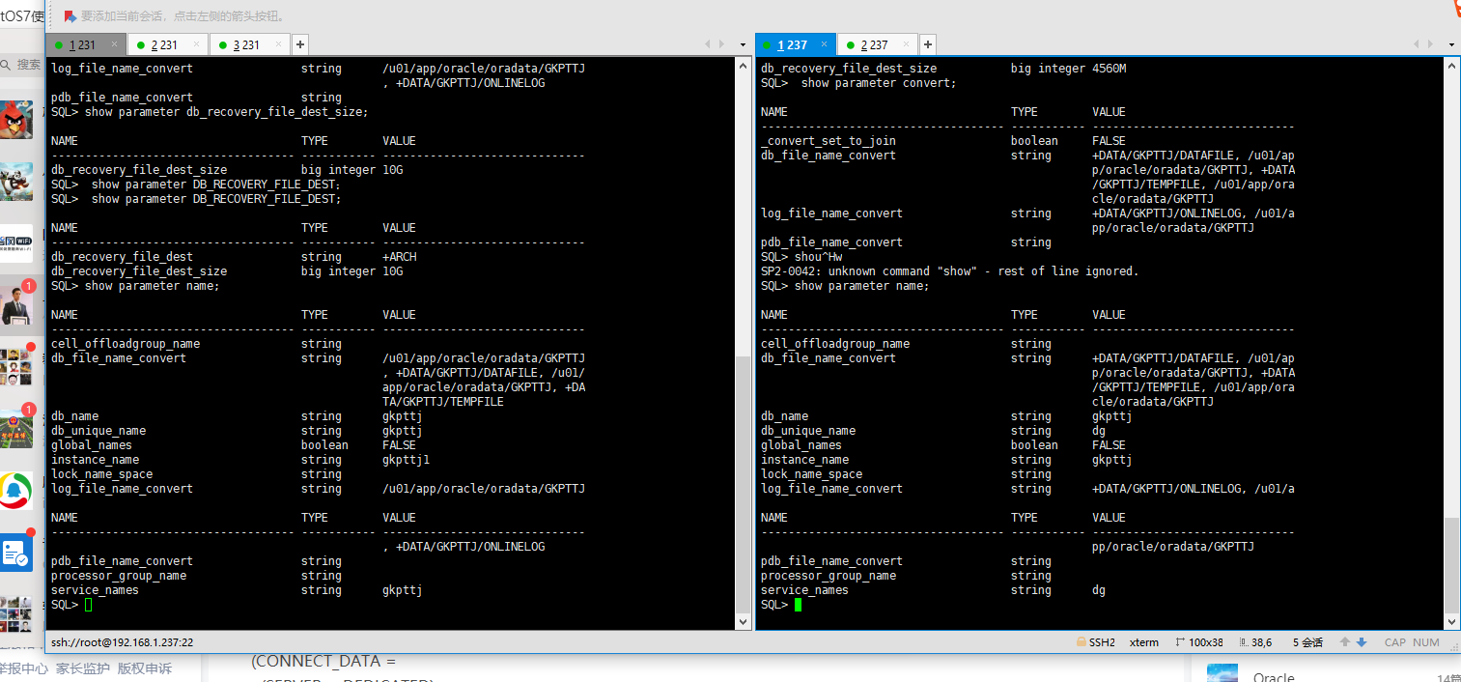Activate the '1 237' session tab
1461x682 pixels.
(792, 44)
